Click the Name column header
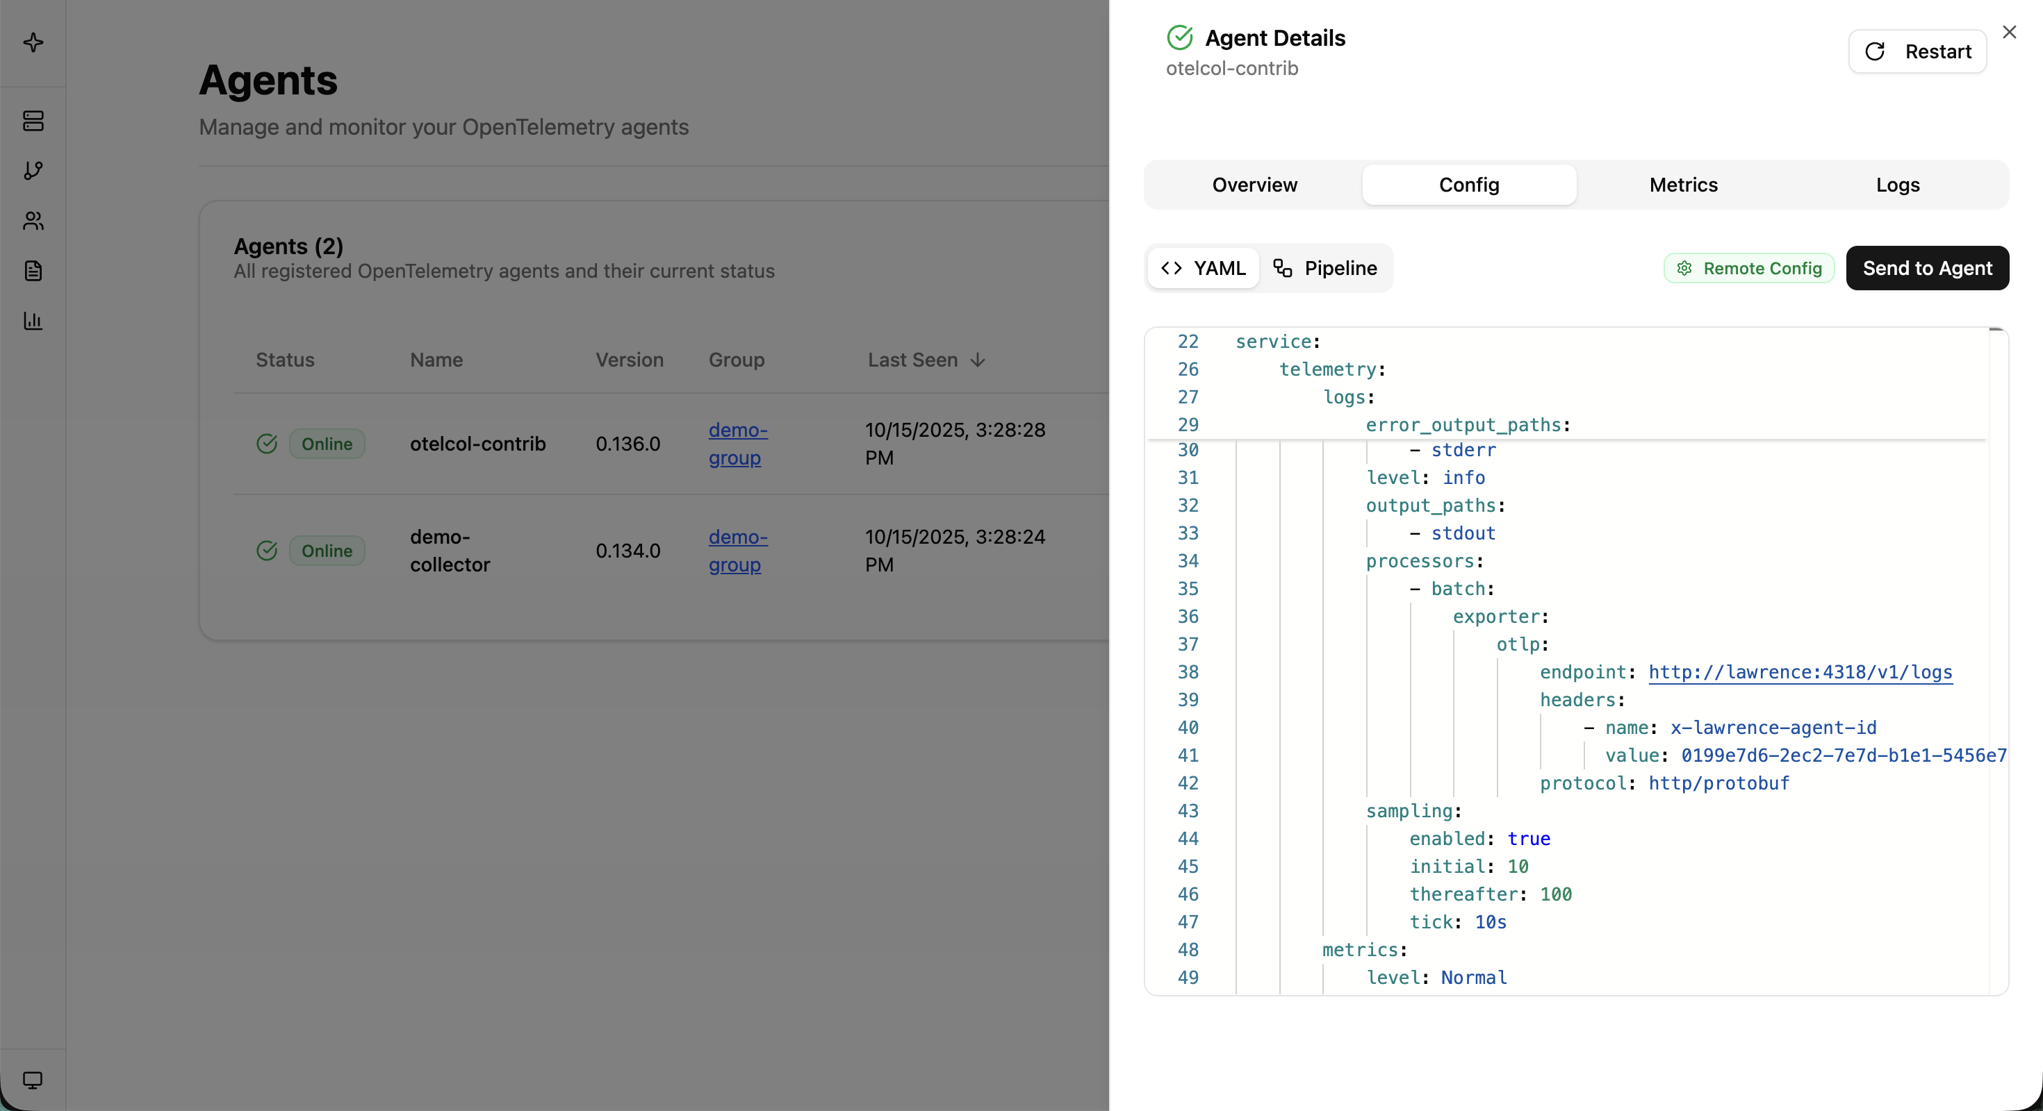The height and width of the screenshot is (1111, 2043). coord(436,360)
